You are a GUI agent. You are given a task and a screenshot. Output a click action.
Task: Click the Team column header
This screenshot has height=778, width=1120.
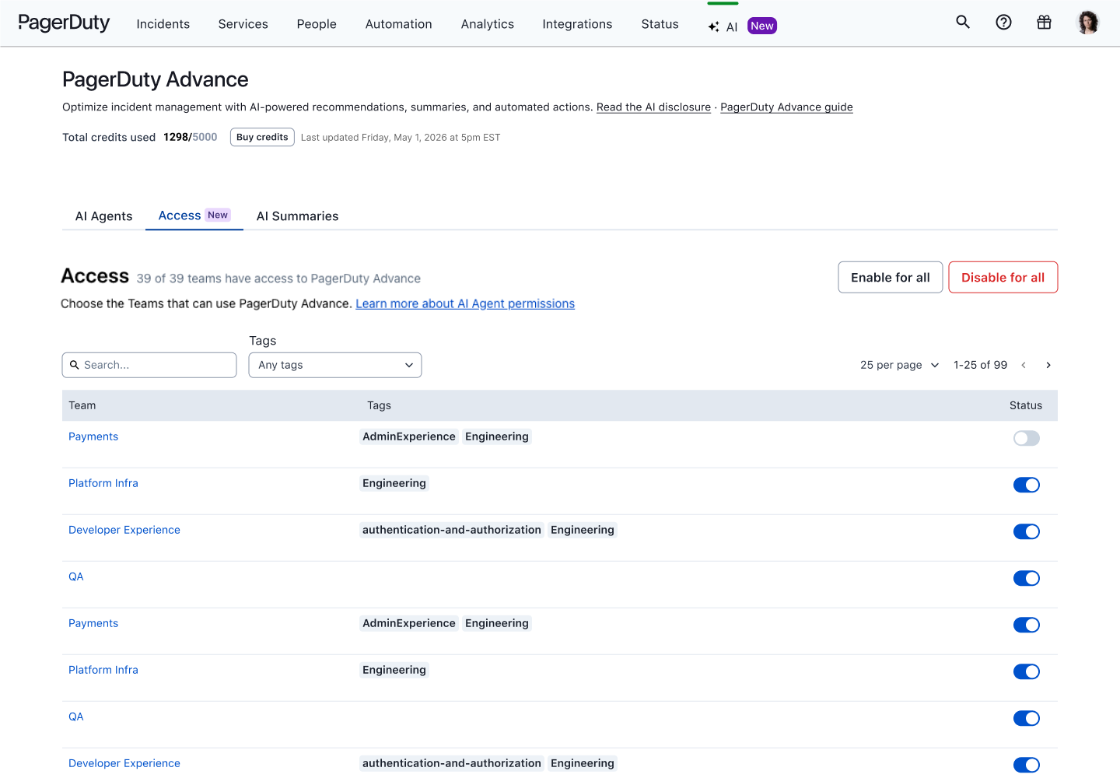tap(82, 405)
